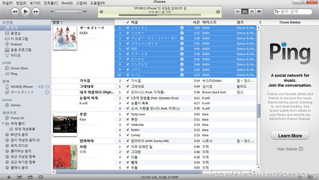Toggle the checkmark column header

pyautogui.click(x=128, y=22)
